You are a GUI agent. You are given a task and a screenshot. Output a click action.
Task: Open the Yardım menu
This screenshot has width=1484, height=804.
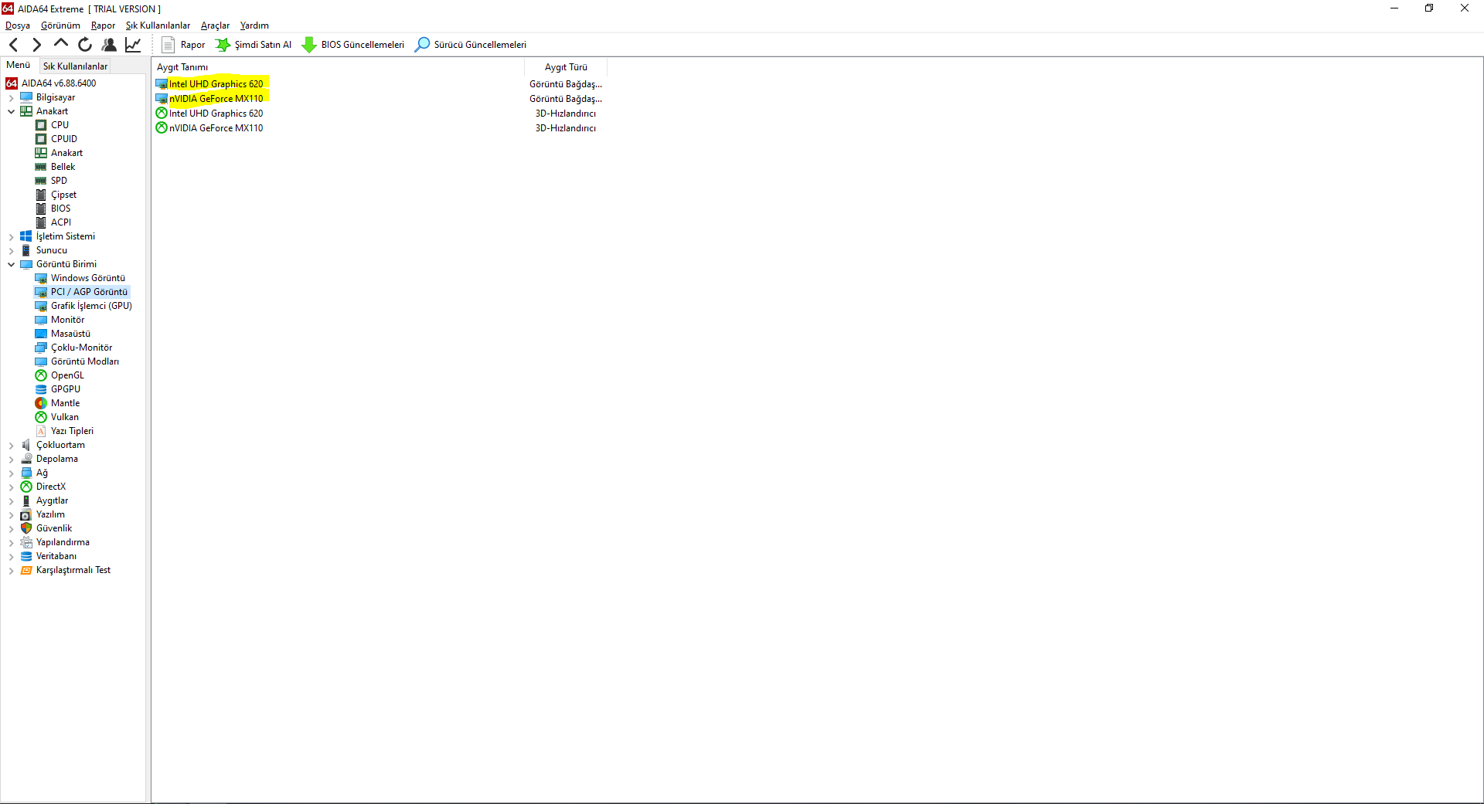coord(254,25)
